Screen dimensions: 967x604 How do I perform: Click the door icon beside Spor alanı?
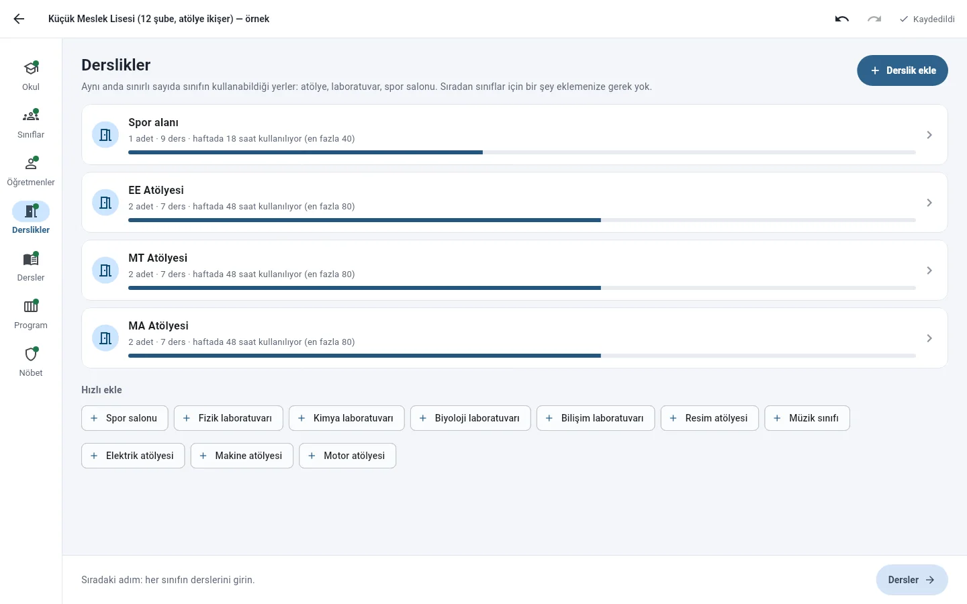[105, 135]
